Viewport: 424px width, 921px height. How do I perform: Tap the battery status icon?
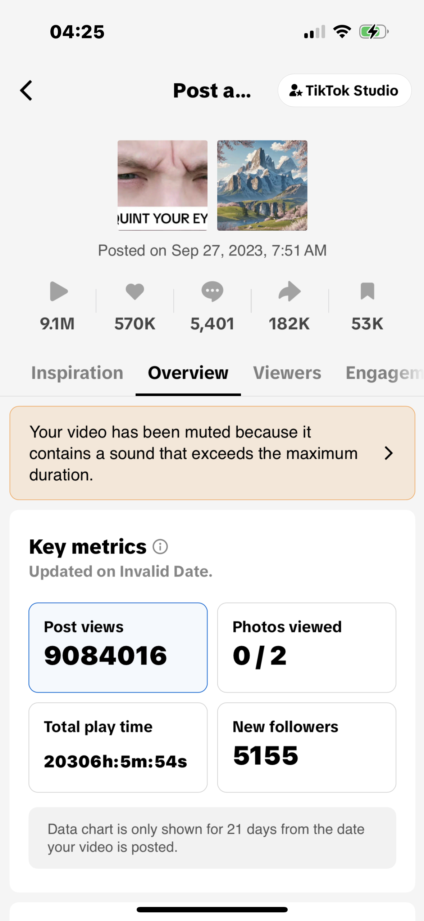click(374, 32)
